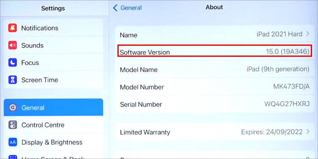Tap the General gear icon
This screenshot has height=159, width=318.
(13, 108)
